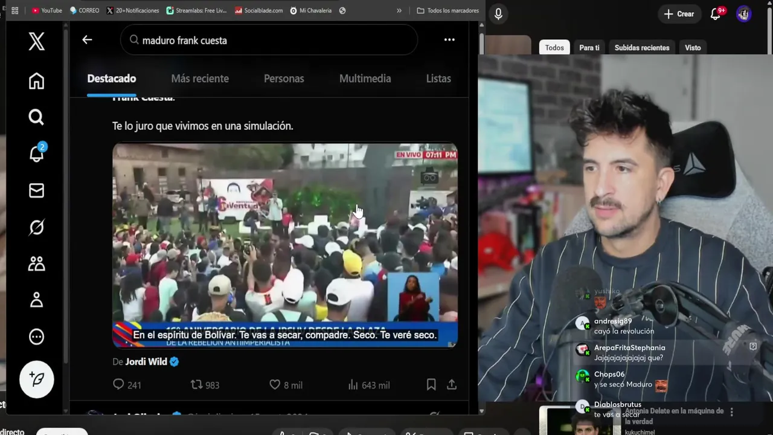Click the compose post feather button
The image size is (773, 435).
click(x=37, y=379)
